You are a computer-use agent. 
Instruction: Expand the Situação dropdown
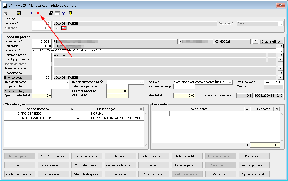pyautogui.click(x=281, y=24)
